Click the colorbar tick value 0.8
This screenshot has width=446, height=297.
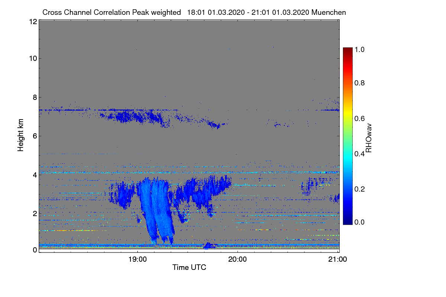point(360,83)
